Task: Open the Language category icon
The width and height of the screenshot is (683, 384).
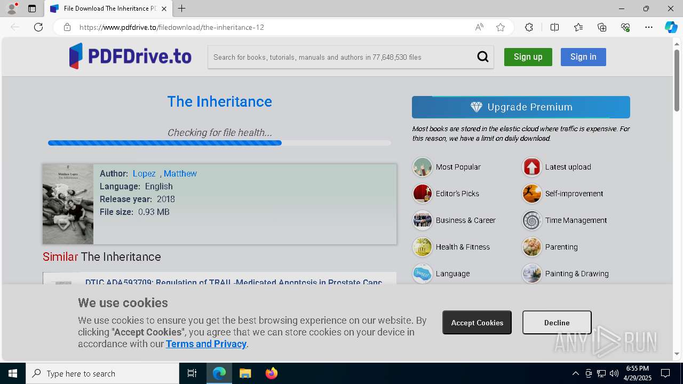Action: point(422,274)
